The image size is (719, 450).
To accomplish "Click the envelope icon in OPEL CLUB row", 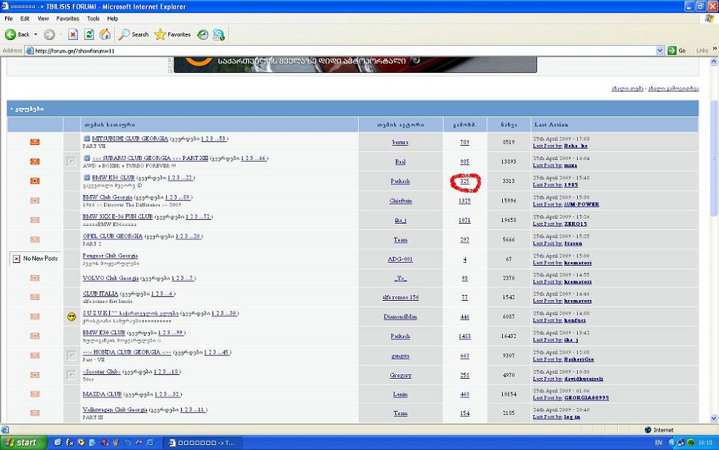I will (35, 240).
